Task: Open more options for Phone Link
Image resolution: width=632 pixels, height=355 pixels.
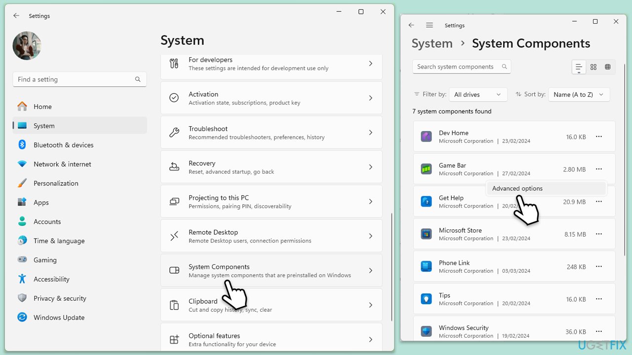Action: (599, 267)
